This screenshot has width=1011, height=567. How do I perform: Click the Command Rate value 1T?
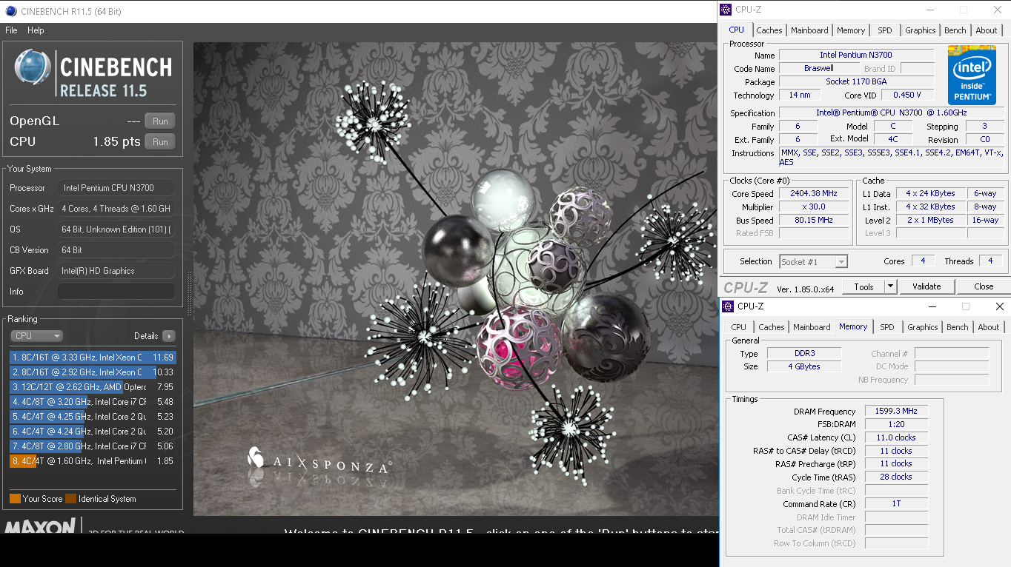coord(896,504)
